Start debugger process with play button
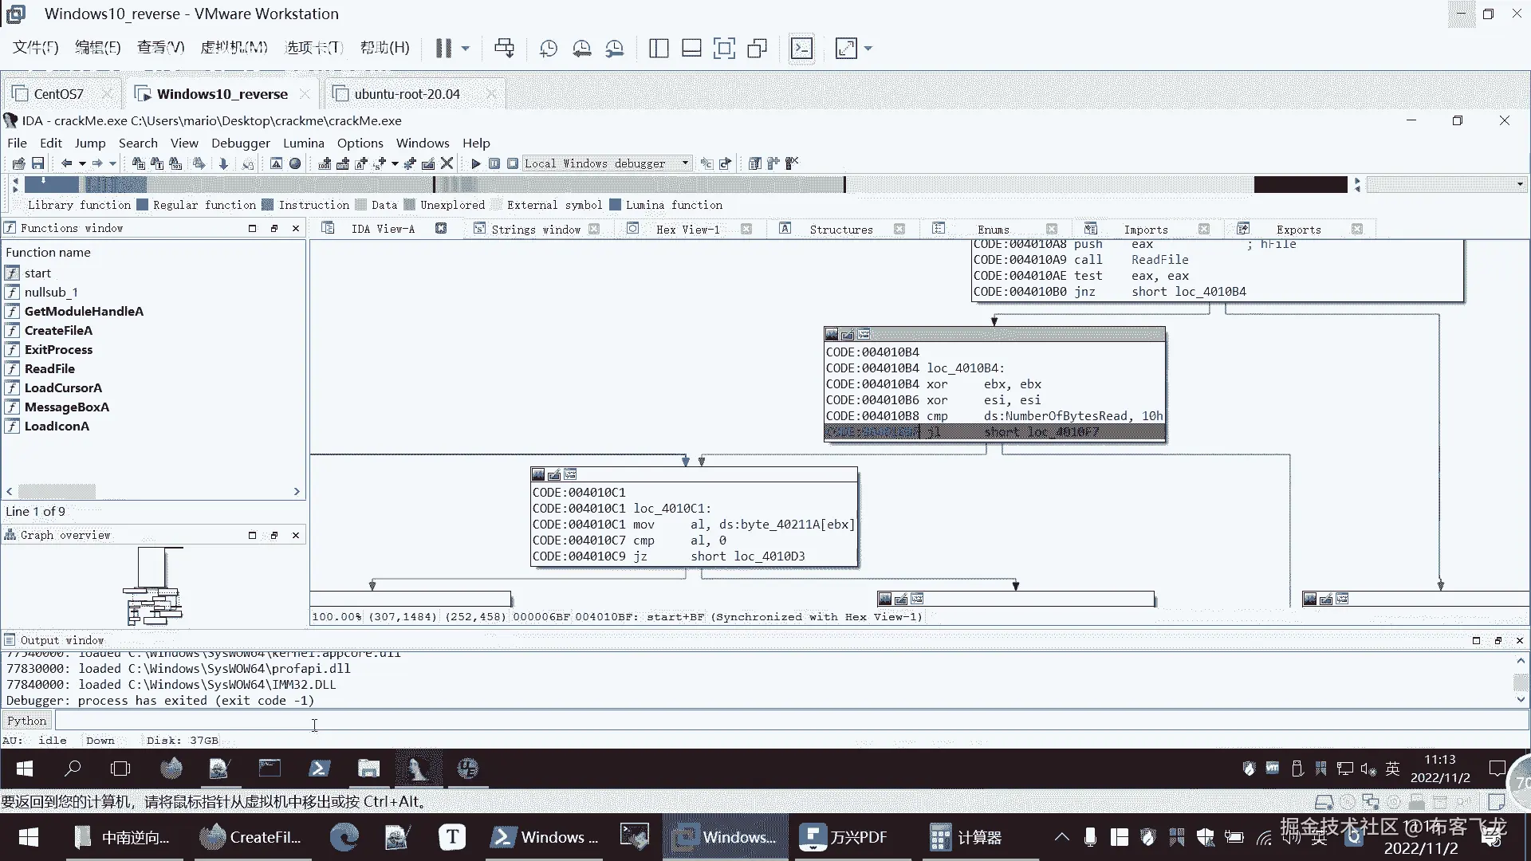Screen dimensions: 1531x861 tap(476, 163)
